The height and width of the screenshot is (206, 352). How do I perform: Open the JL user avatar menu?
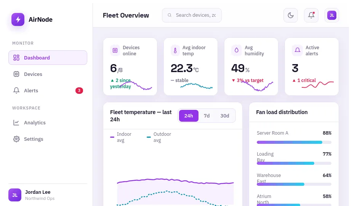pos(331,15)
